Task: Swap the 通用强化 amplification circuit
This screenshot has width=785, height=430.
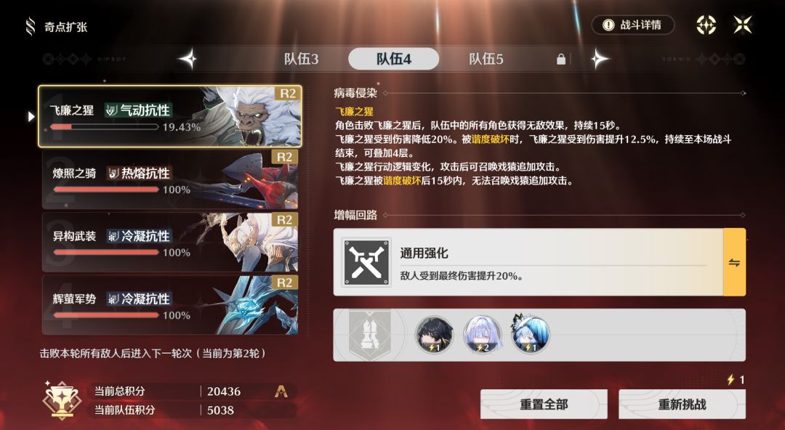Action: 734,262
